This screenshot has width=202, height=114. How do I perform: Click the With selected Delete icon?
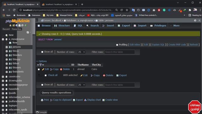pyautogui.click(x=104, y=75)
